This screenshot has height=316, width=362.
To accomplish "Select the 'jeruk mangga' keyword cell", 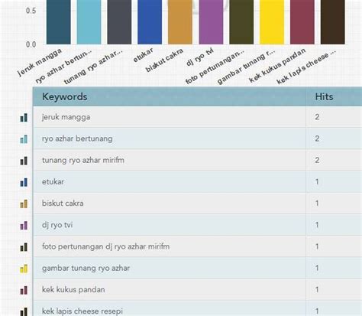I will pos(170,117).
